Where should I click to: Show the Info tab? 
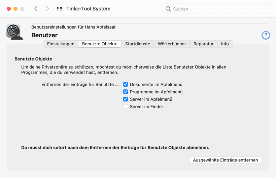(x=225, y=44)
